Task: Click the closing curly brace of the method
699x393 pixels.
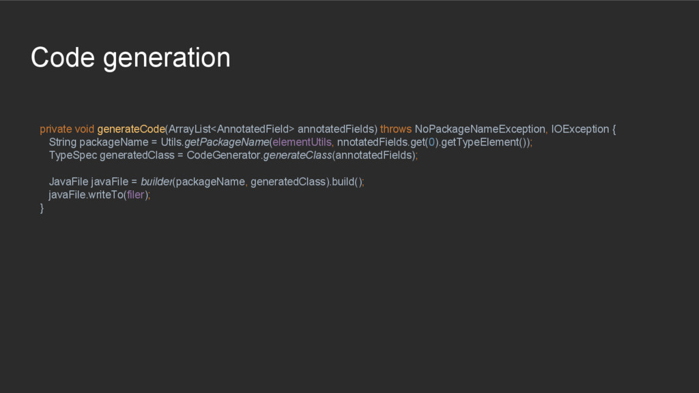Action: coord(42,208)
